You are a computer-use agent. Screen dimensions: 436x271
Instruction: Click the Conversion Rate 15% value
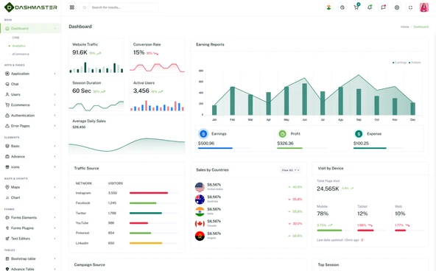pyautogui.click(x=138, y=52)
